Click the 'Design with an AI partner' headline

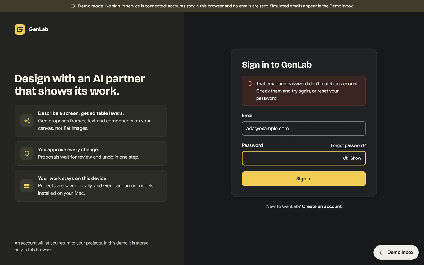pos(80,85)
